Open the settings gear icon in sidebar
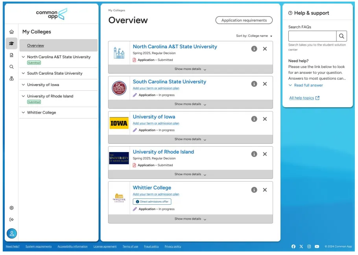 (12, 208)
